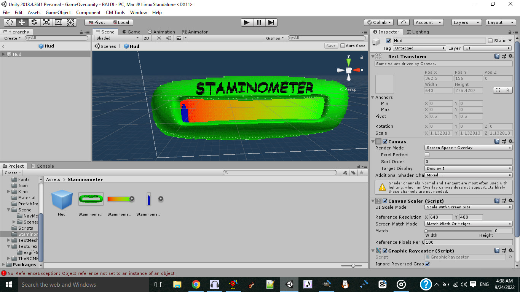The width and height of the screenshot is (520, 292).
Task: Select the Rotate tool
Action: (x=34, y=22)
